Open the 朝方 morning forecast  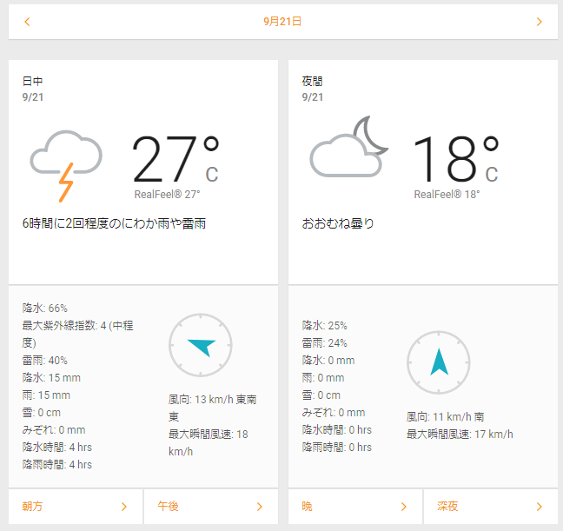tap(35, 507)
